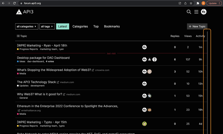
Task: Click the ryan tag
Action: click(61, 49)
